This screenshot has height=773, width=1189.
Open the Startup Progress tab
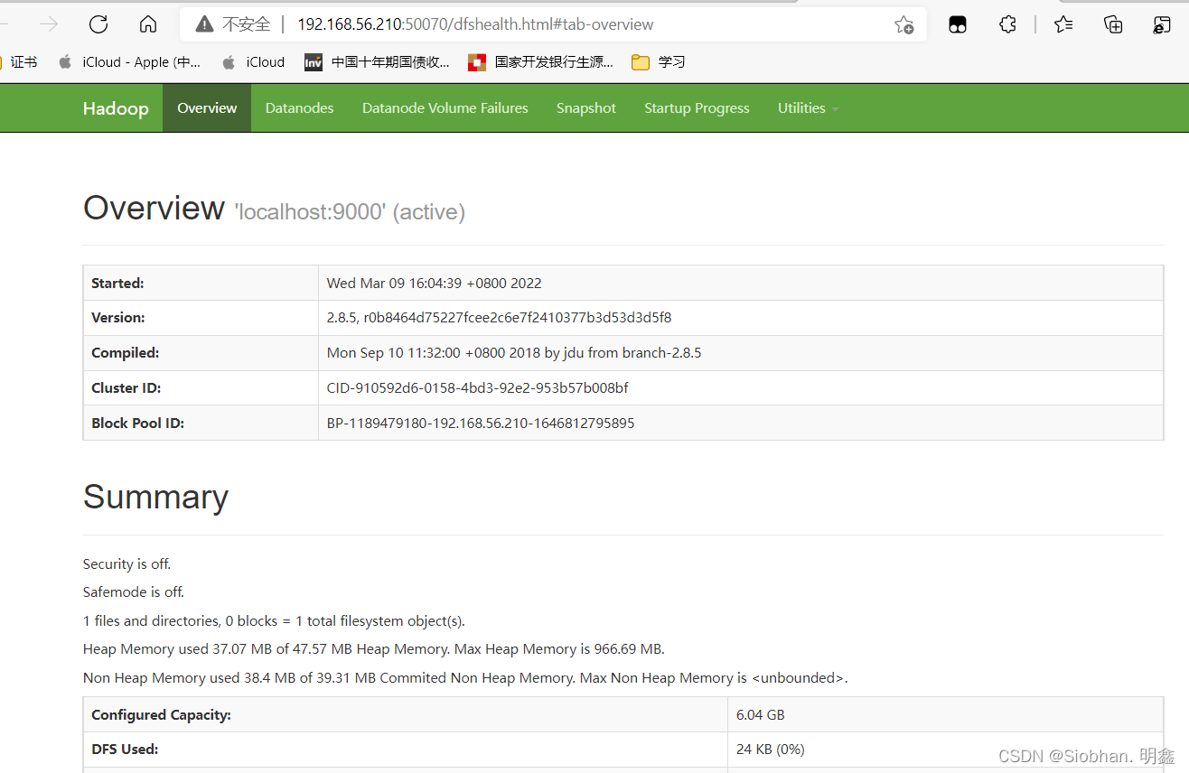click(697, 108)
